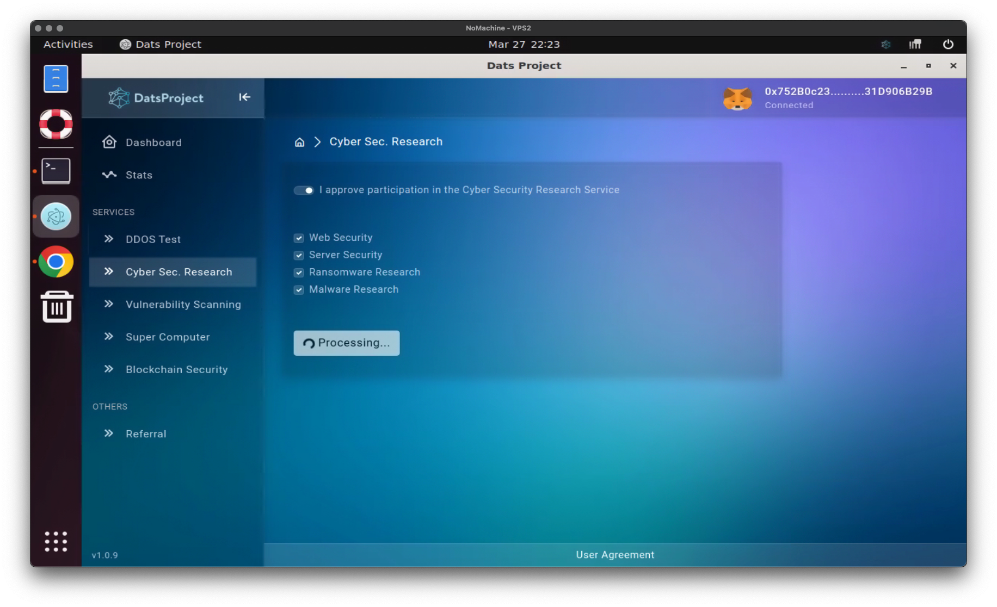Expand the Blockchain Security chevron
This screenshot has height=607, width=997.
(109, 369)
